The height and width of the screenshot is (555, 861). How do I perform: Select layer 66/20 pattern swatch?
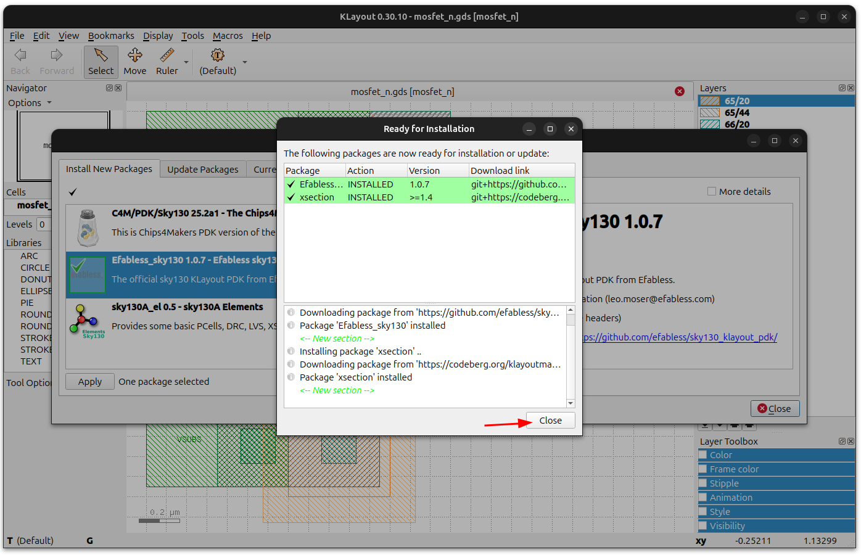pos(710,125)
